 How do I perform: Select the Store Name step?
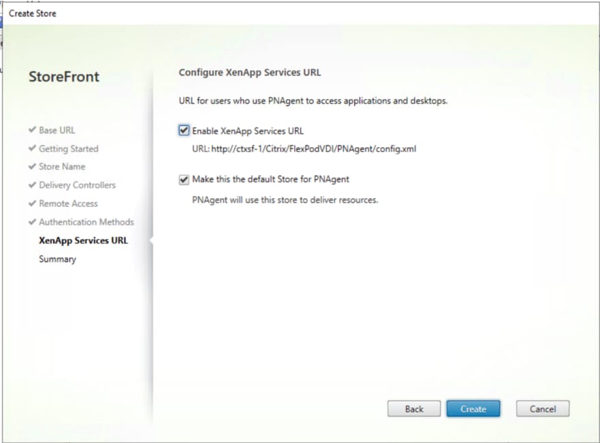[x=62, y=167]
